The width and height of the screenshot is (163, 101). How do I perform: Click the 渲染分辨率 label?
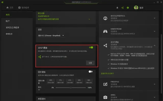(x=41, y=82)
